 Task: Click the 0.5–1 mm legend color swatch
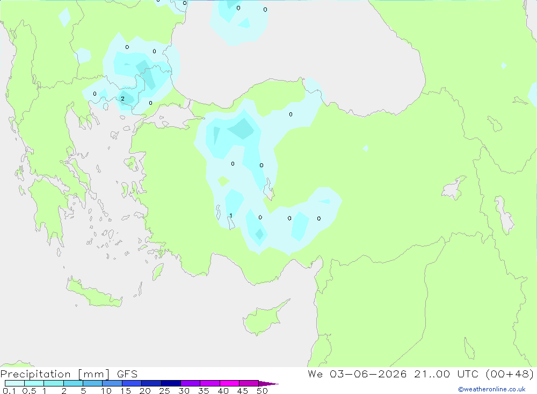click(x=34, y=383)
